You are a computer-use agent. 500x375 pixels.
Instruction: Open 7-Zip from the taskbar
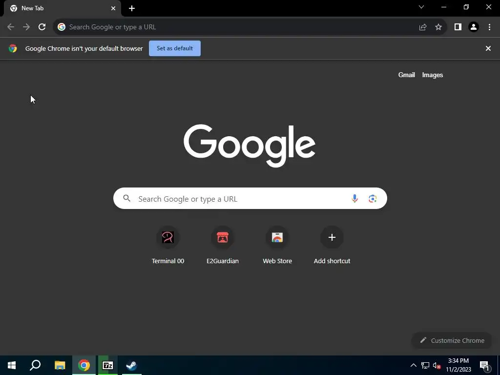point(108,365)
